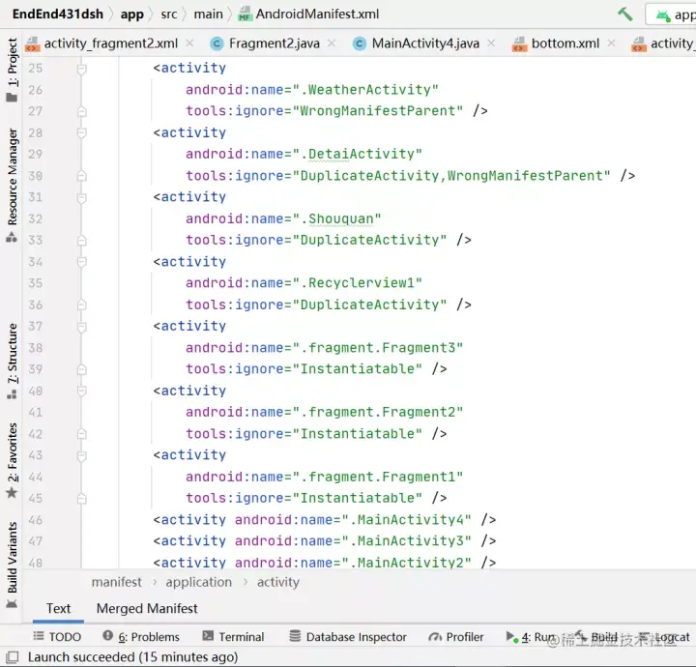
Task: Switch to the Merged Manifest tab
Action: coord(147,608)
